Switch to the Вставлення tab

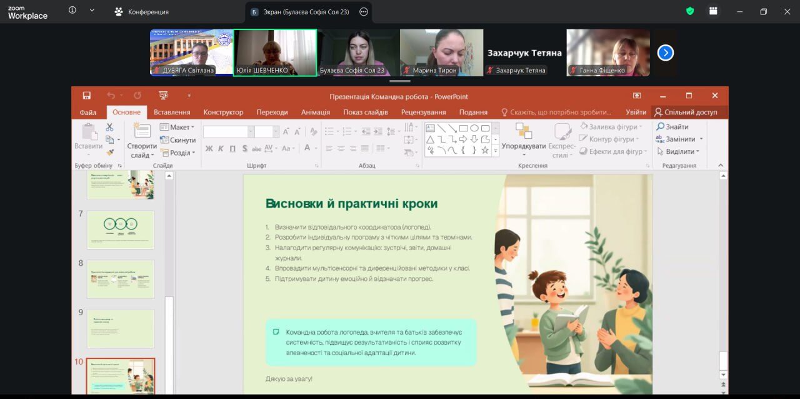(172, 112)
